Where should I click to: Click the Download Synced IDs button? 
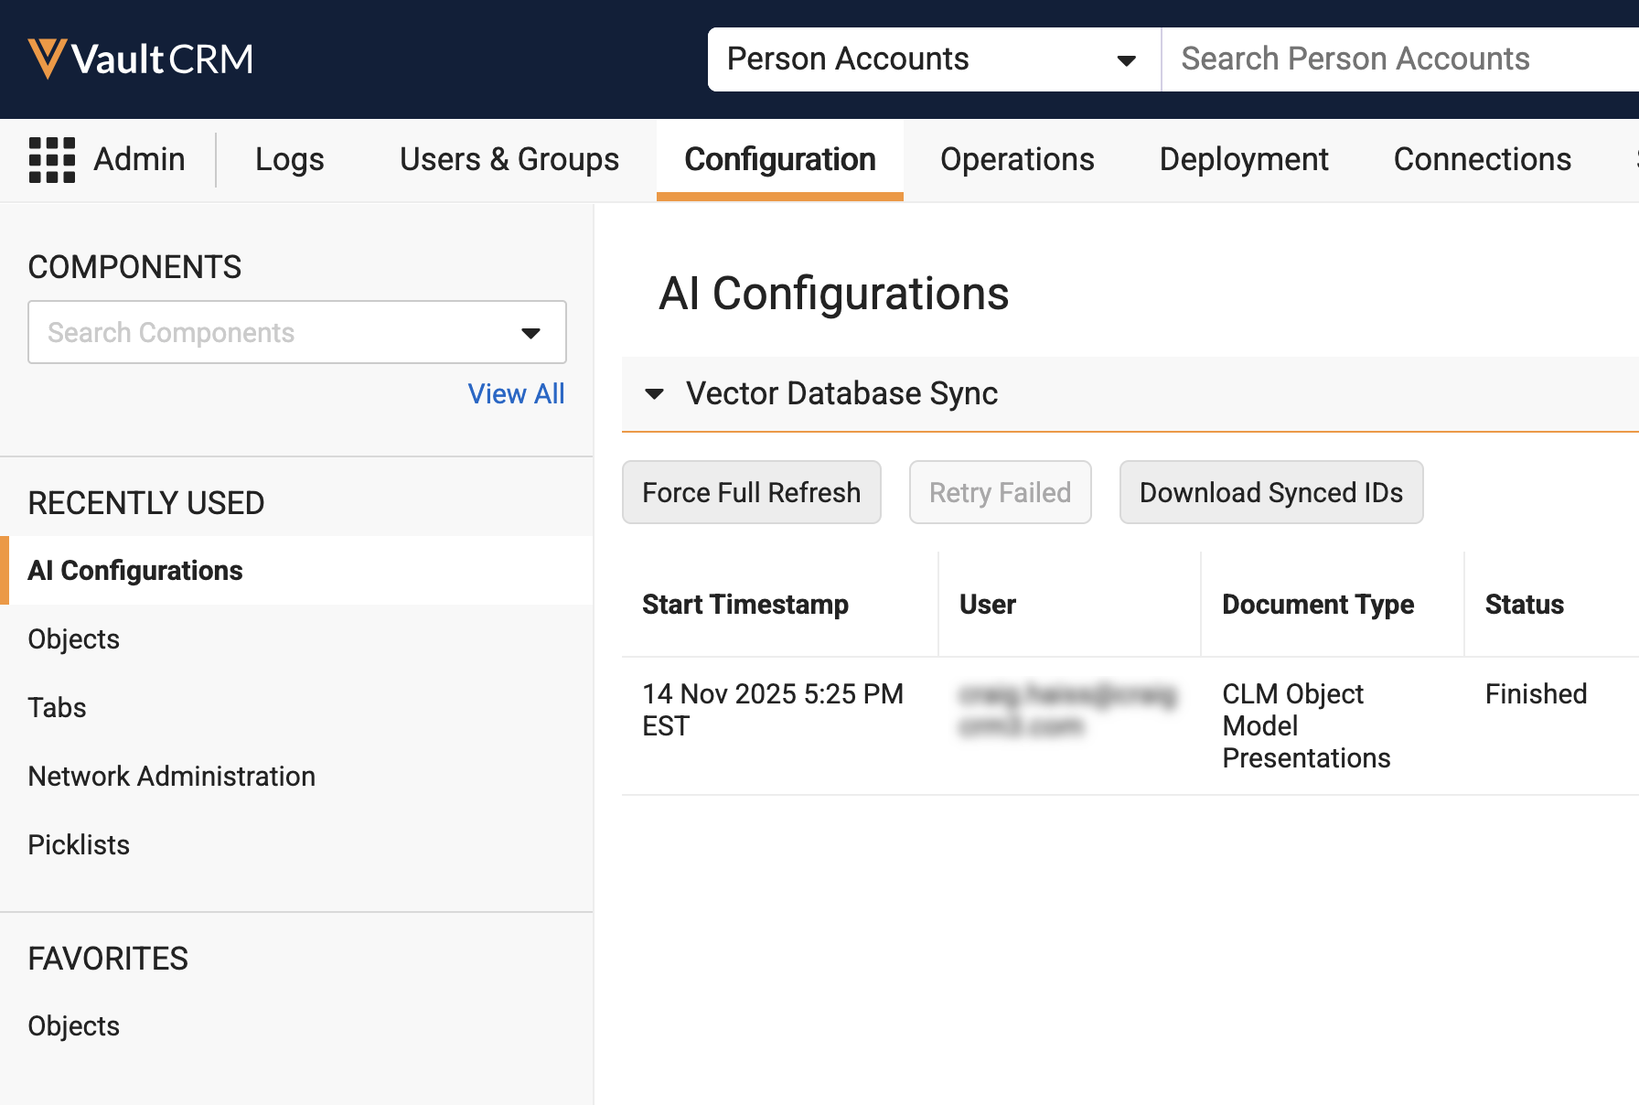[x=1271, y=493]
